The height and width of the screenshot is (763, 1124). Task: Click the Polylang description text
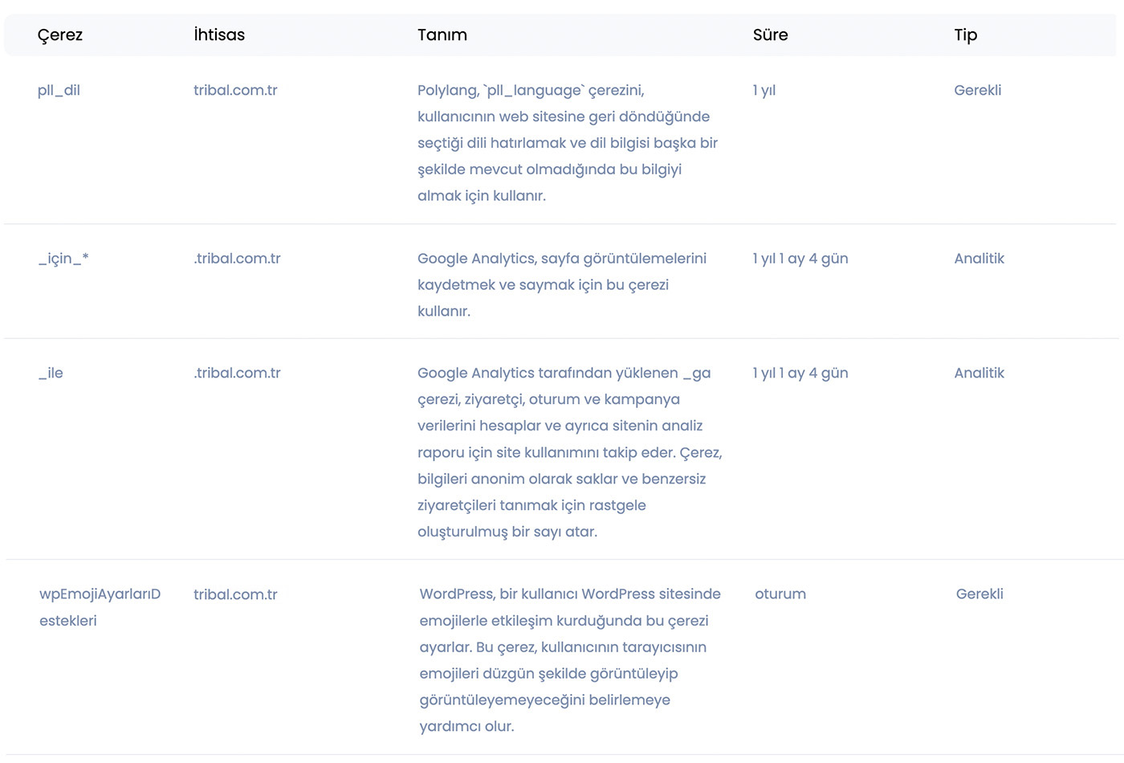pos(568,143)
